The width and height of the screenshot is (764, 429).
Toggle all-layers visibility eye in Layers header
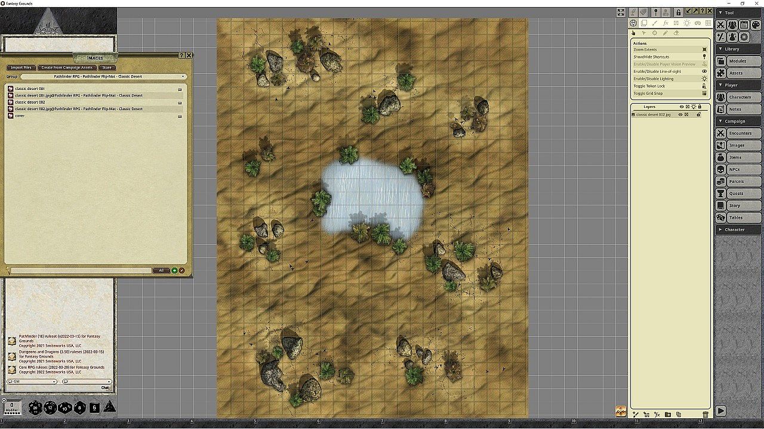(681, 107)
